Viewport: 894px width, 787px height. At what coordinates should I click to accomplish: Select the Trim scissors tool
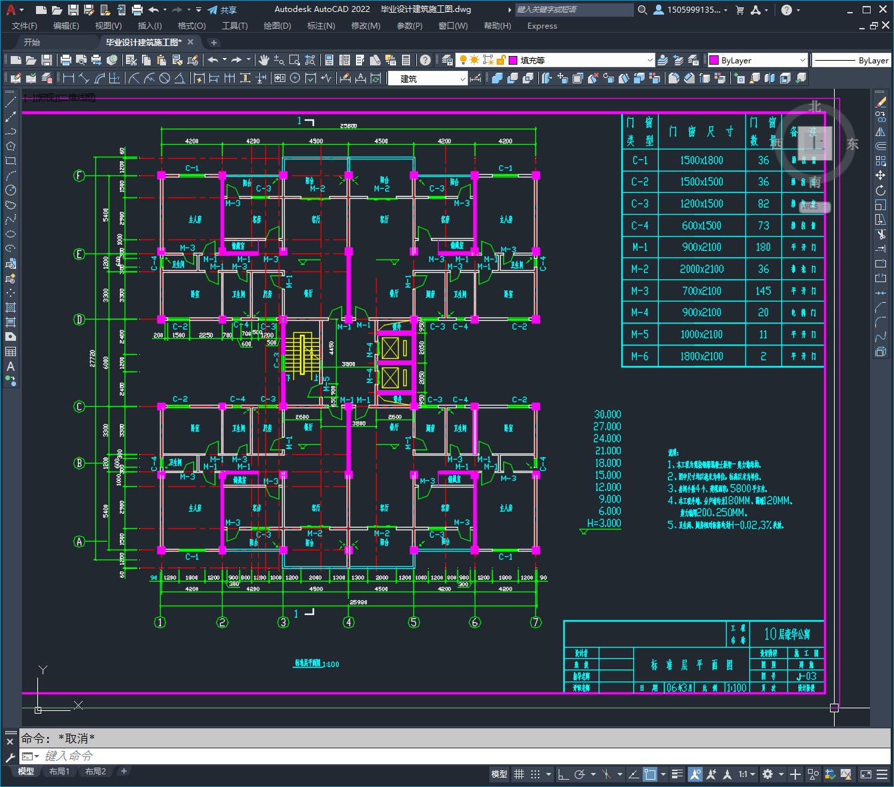point(881,234)
